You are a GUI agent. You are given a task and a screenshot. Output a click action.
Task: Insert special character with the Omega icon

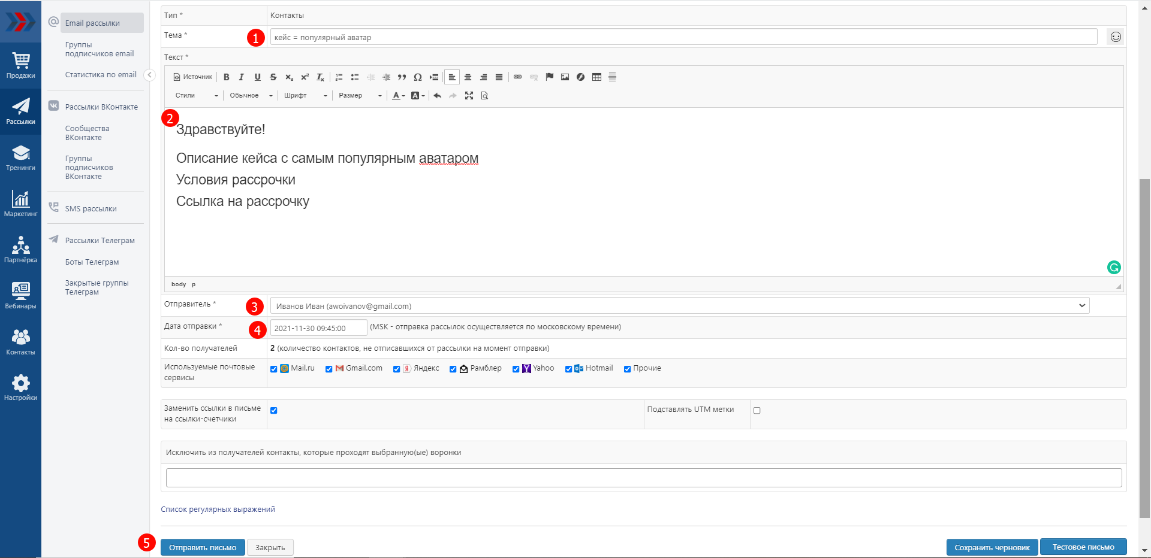pyautogui.click(x=418, y=77)
